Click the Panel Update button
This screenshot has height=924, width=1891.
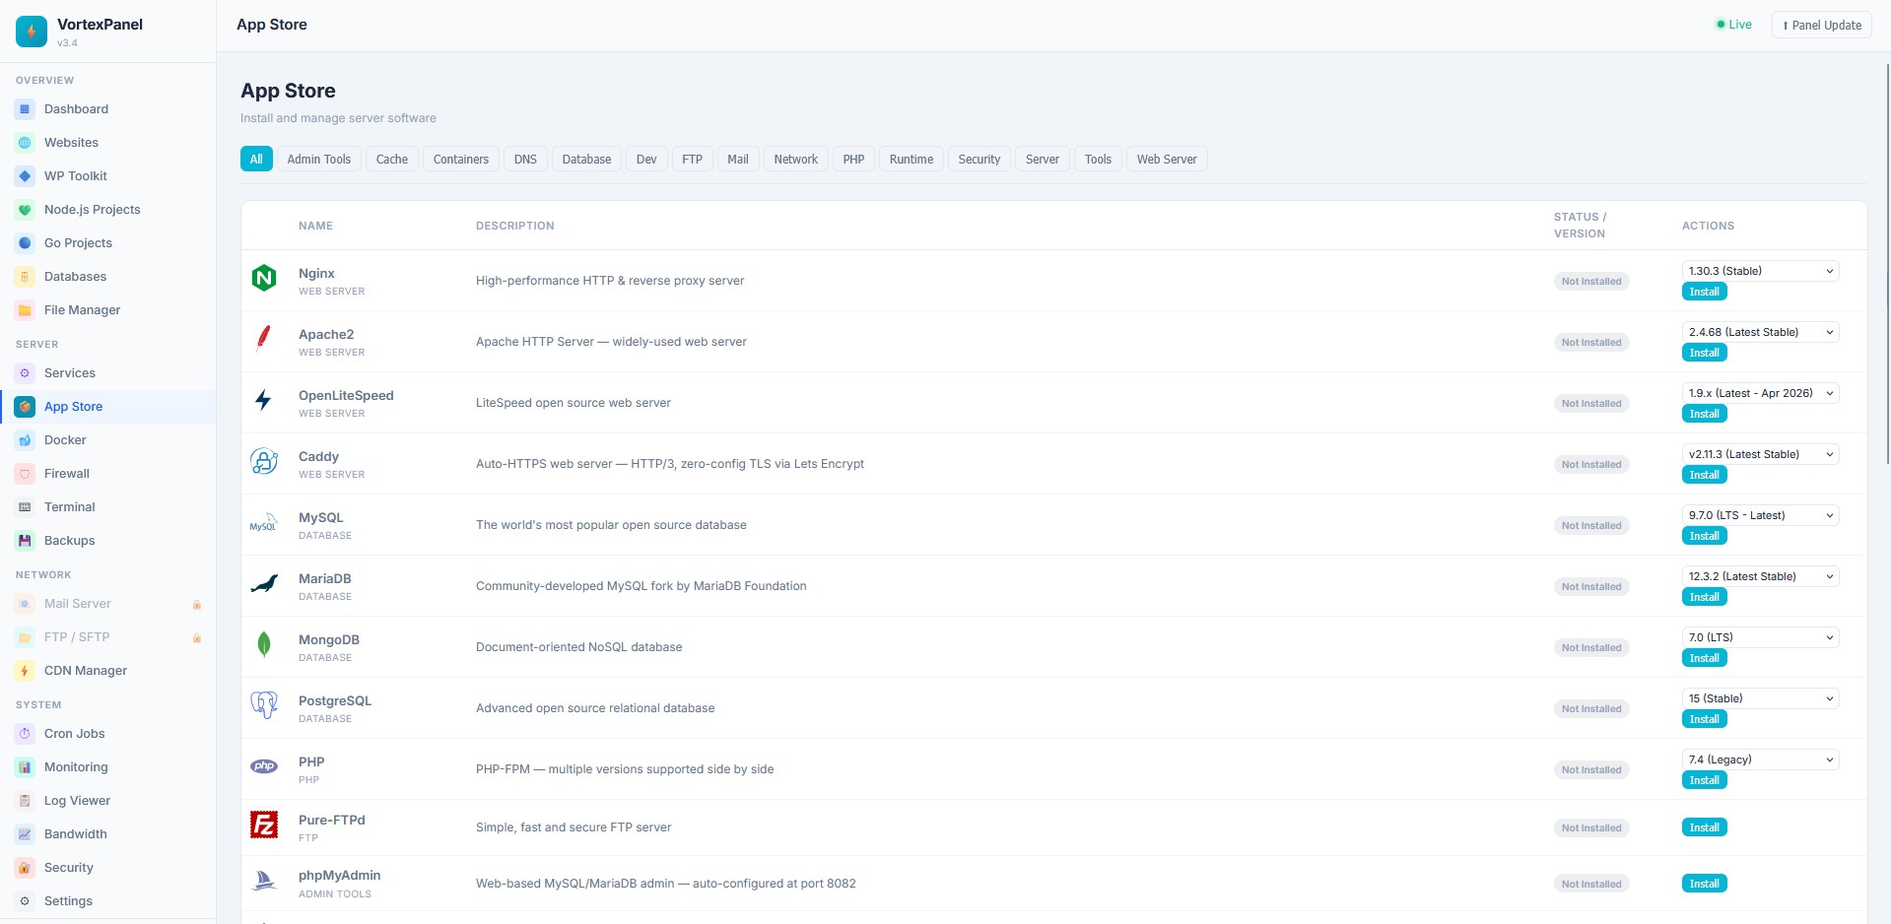(1822, 25)
